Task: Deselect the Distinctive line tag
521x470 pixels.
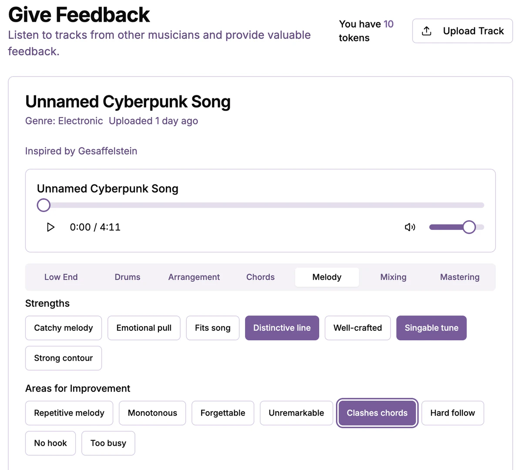Action: point(282,328)
